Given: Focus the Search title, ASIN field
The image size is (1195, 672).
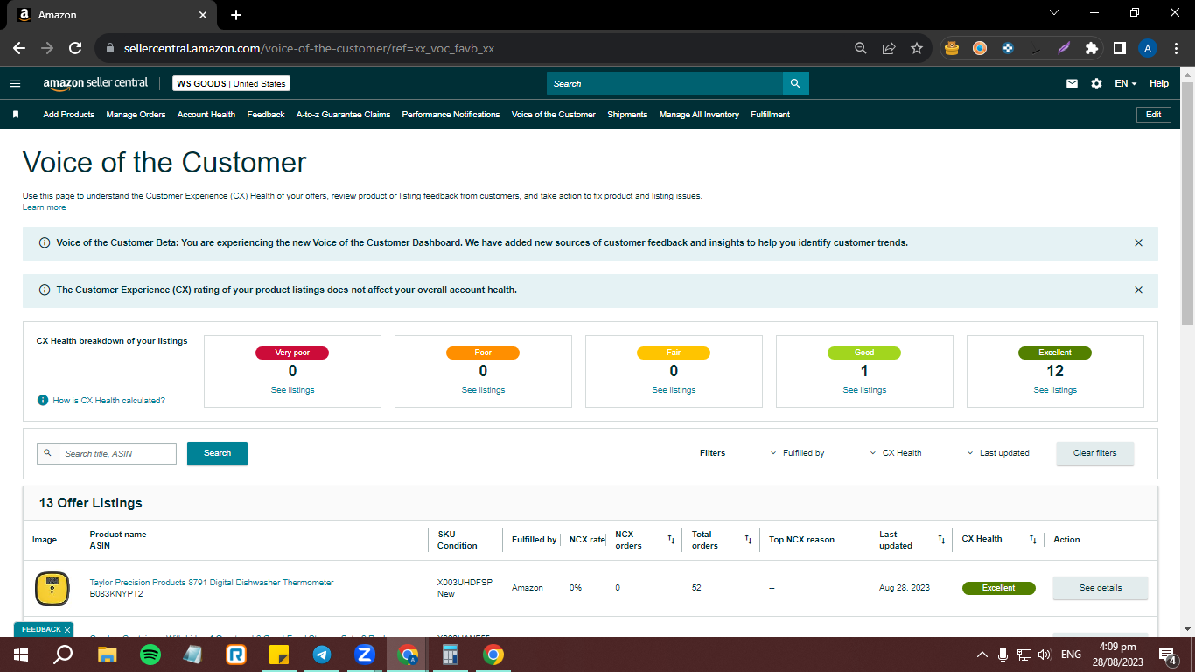Looking at the screenshot, I should 117,453.
